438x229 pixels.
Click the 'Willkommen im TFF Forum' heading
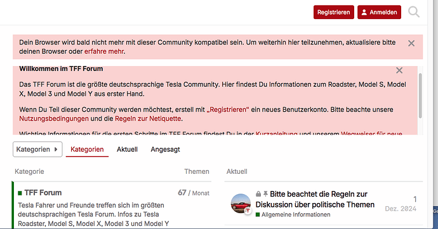61,69
